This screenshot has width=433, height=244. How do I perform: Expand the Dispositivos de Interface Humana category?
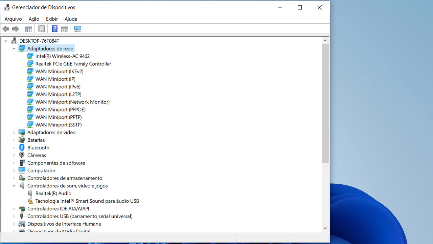14,224
